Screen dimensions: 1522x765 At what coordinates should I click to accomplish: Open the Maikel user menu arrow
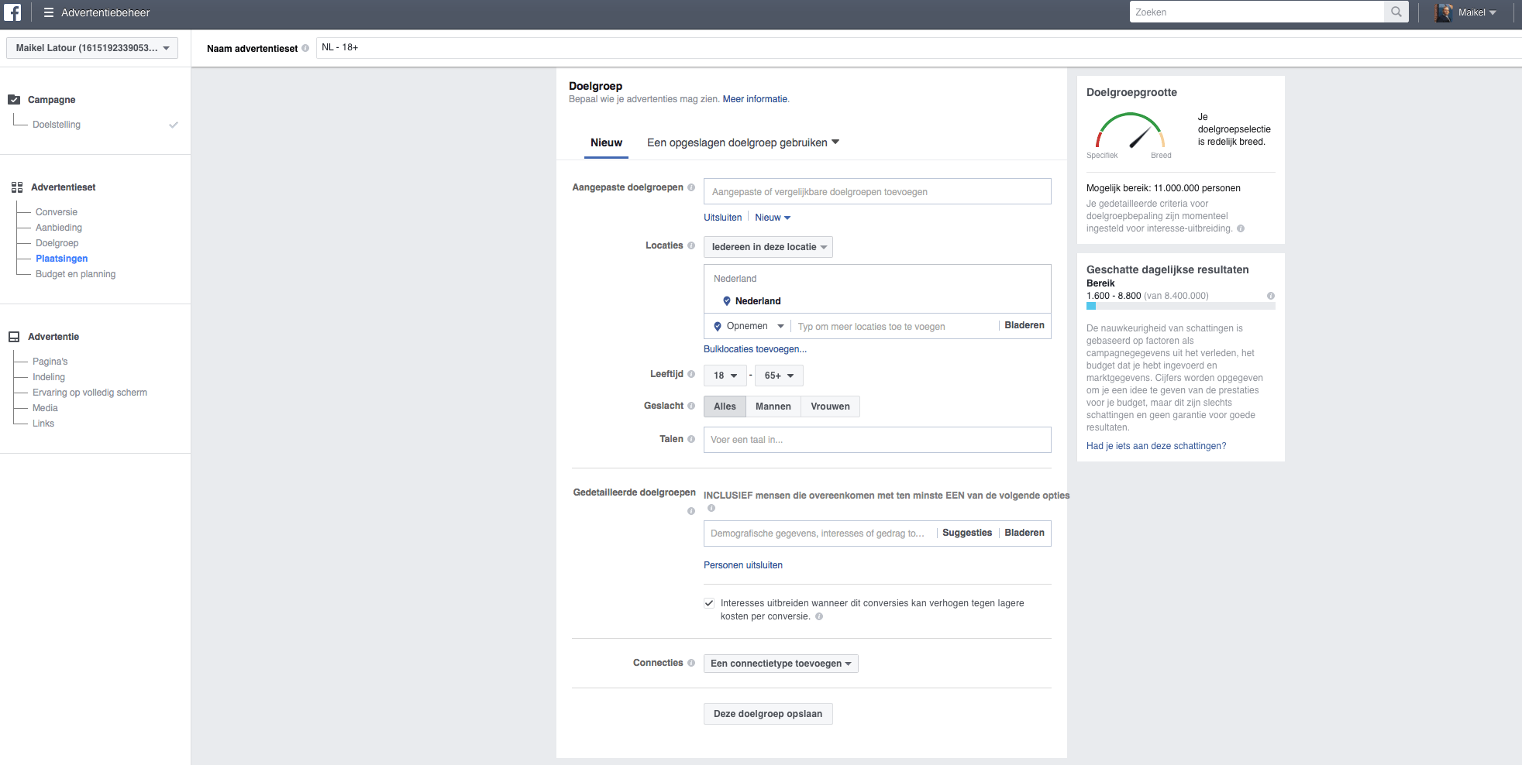(x=1493, y=12)
